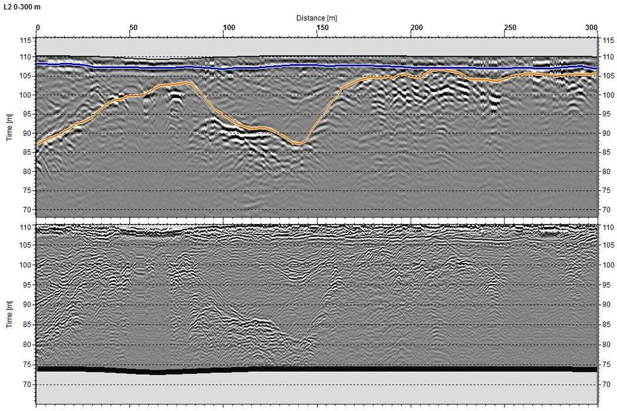Click 80 on upper panel's left axis

point(27,172)
